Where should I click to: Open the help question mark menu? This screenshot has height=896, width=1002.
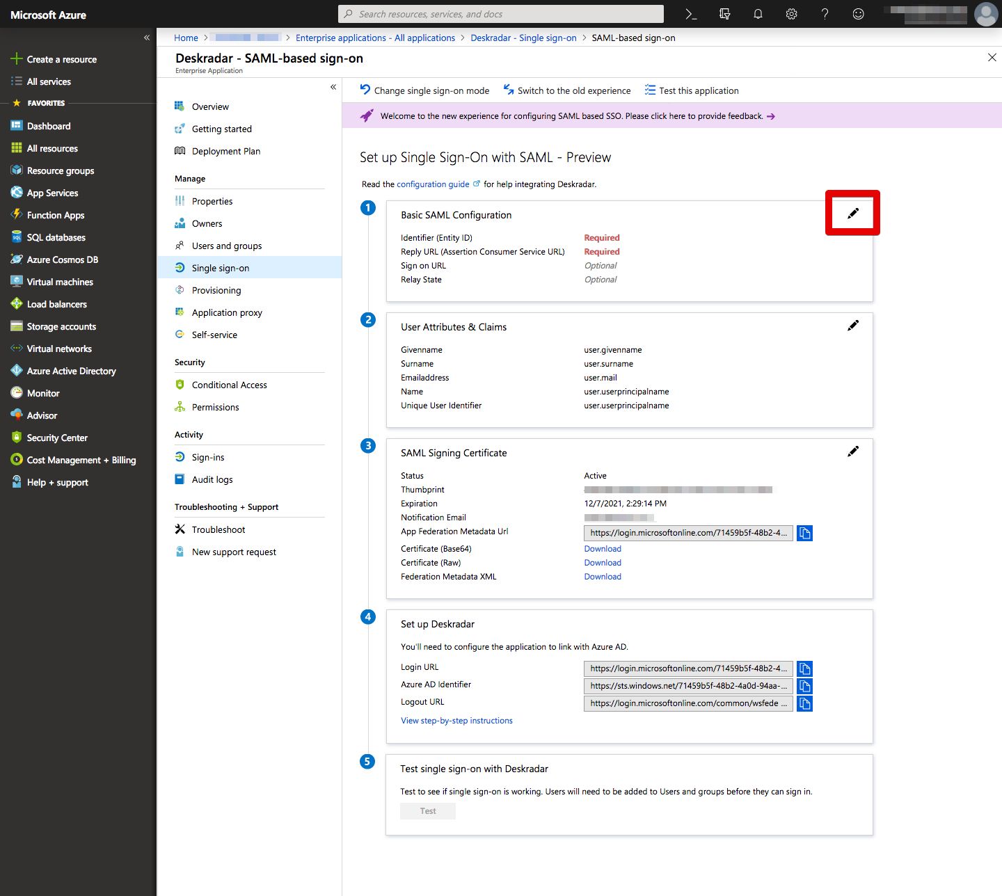[825, 14]
